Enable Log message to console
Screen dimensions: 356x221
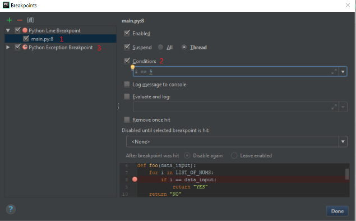pyautogui.click(x=127, y=84)
